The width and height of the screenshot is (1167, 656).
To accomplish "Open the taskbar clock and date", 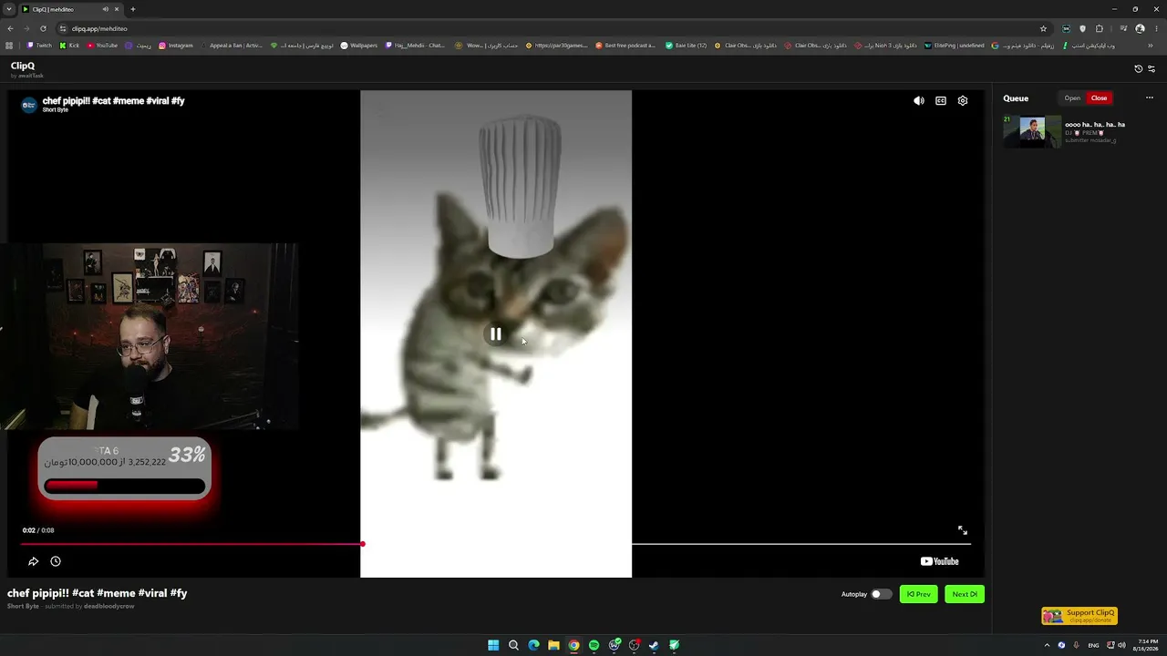I will coord(1148,645).
